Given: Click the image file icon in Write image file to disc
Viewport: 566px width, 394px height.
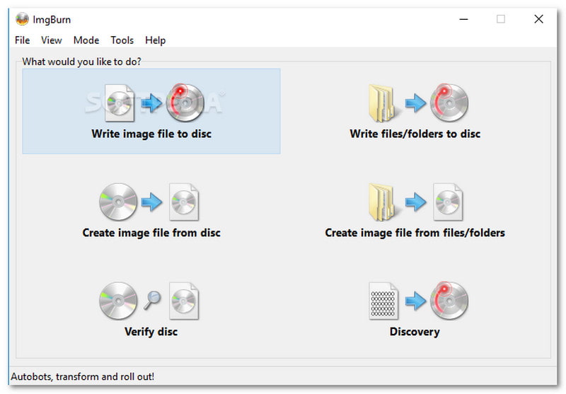Looking at the screenshot, I should 119,103.
